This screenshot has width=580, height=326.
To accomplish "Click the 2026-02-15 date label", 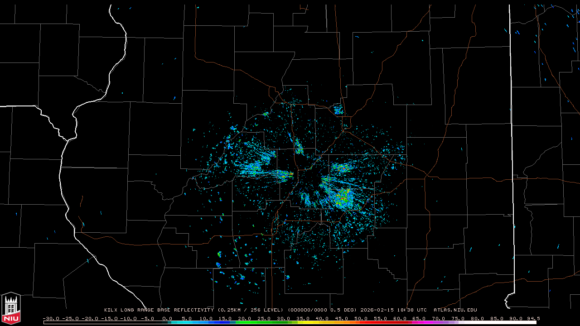I will 377,310.
